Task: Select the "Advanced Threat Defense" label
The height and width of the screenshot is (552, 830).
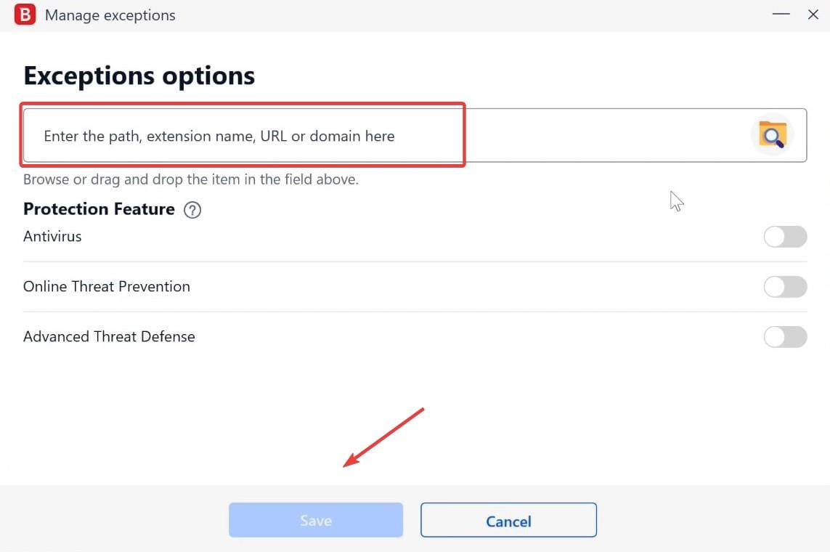Action: tap(109, 336)
